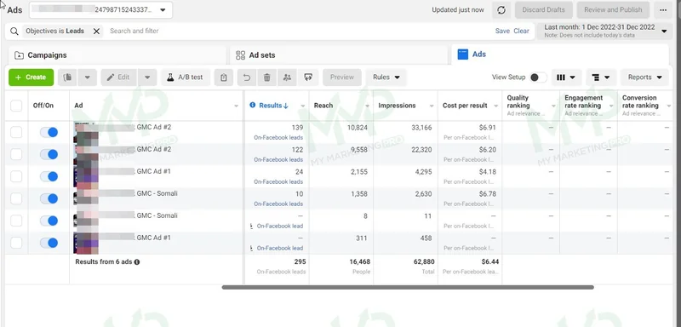Switch to the Ad sets tab
Image resolution: width=681 pixels, height=327 pixels.
pos(339,55)
